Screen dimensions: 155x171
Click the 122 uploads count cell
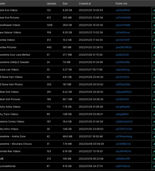coord(49,10)
